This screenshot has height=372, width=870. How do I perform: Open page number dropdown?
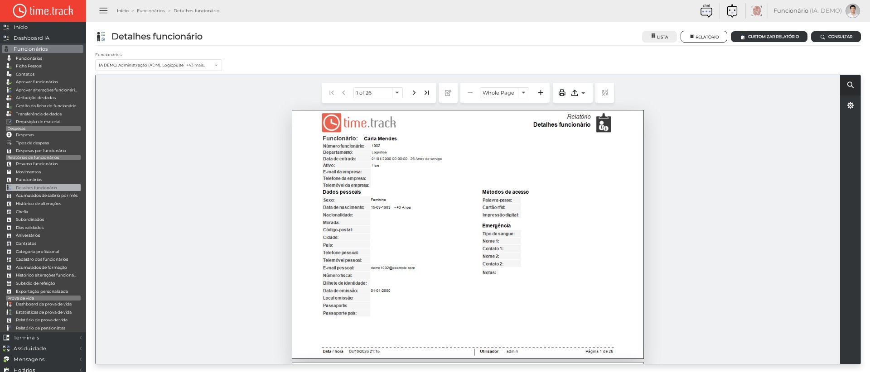pos(397,93)
